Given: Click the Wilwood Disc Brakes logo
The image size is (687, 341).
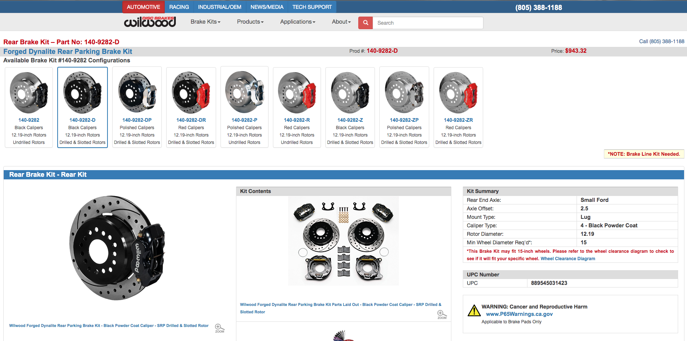Looking at the screenshot, I should [150, 22].
